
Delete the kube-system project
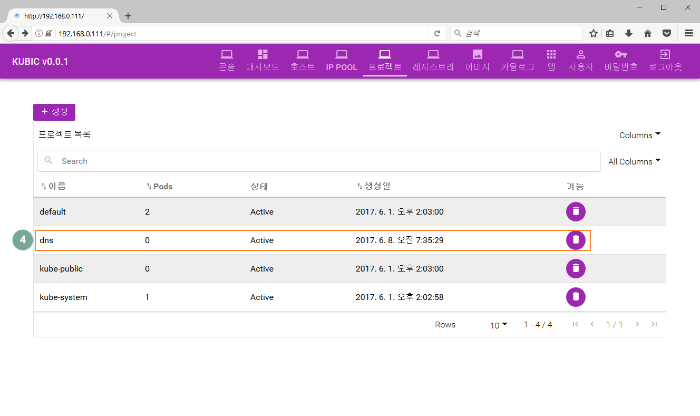[576, 297]
